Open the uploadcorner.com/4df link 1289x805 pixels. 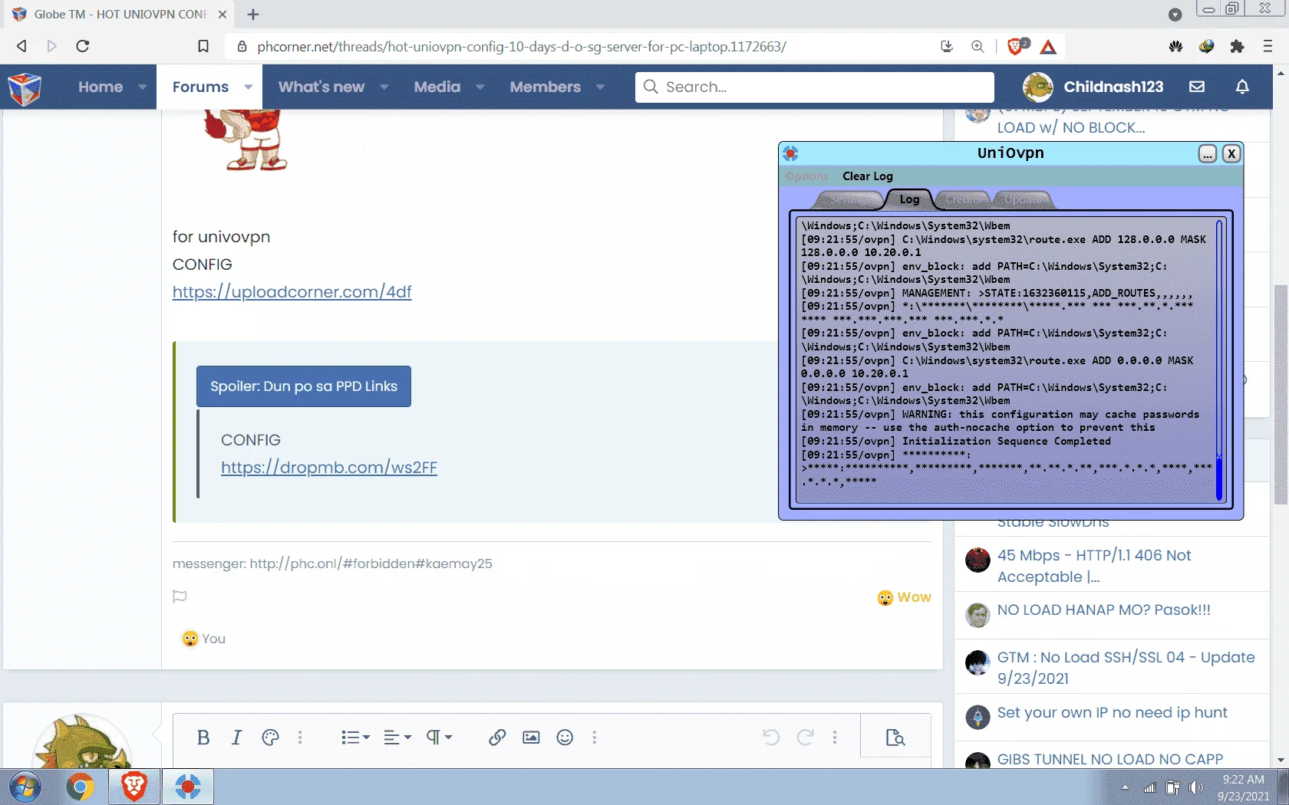point(292,292)
